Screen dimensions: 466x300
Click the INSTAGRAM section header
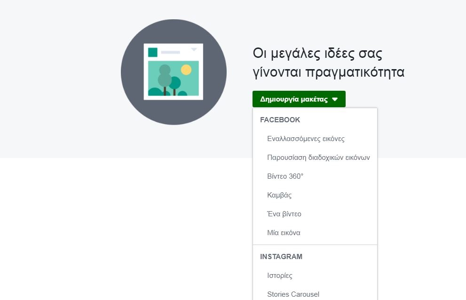tap(281, 257)
